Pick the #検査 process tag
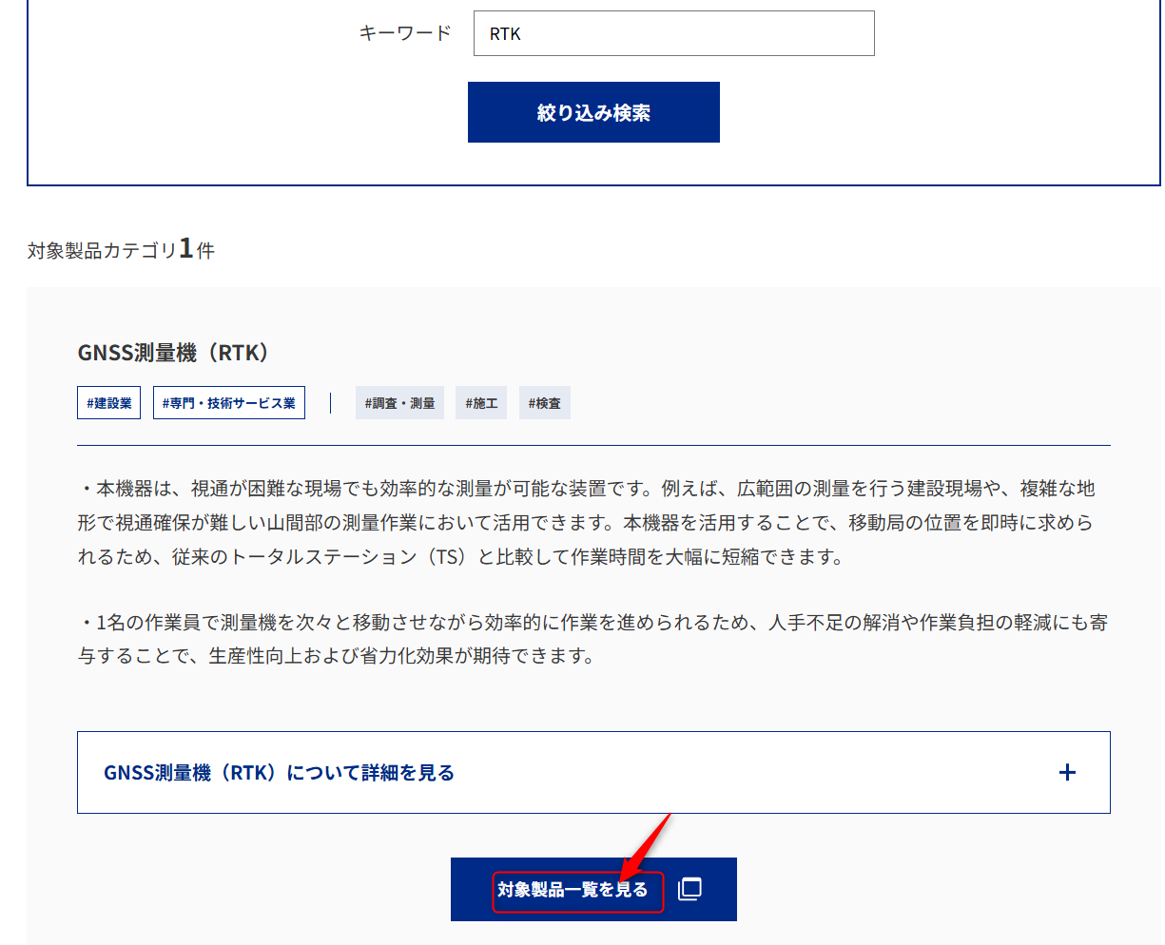The width and height of the screenshot is (1165, 945). pos(544,403)
